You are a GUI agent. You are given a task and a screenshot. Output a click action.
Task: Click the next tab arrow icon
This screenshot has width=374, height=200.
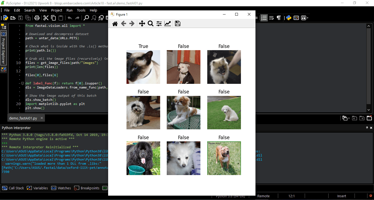362,118
